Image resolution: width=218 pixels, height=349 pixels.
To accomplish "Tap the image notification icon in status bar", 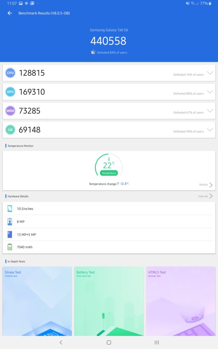I will (x=21, y=3).
